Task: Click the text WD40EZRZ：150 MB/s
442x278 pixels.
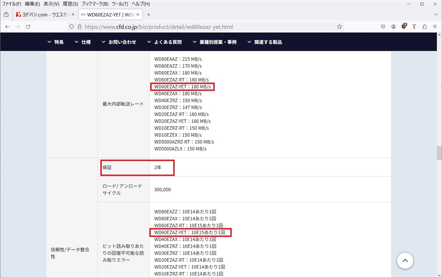Action: click(x=178, y=100)
